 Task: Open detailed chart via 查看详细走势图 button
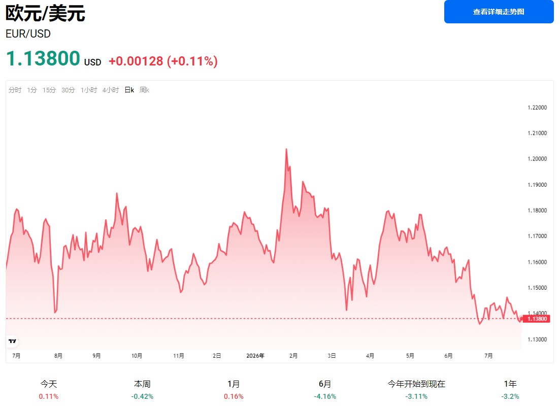tap(499, 12)
